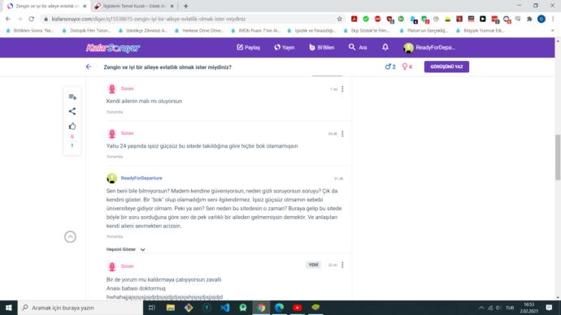Open the notifications bell
Image resolution: width=561 pixels, height=315 pixels.
coord(385,47)
